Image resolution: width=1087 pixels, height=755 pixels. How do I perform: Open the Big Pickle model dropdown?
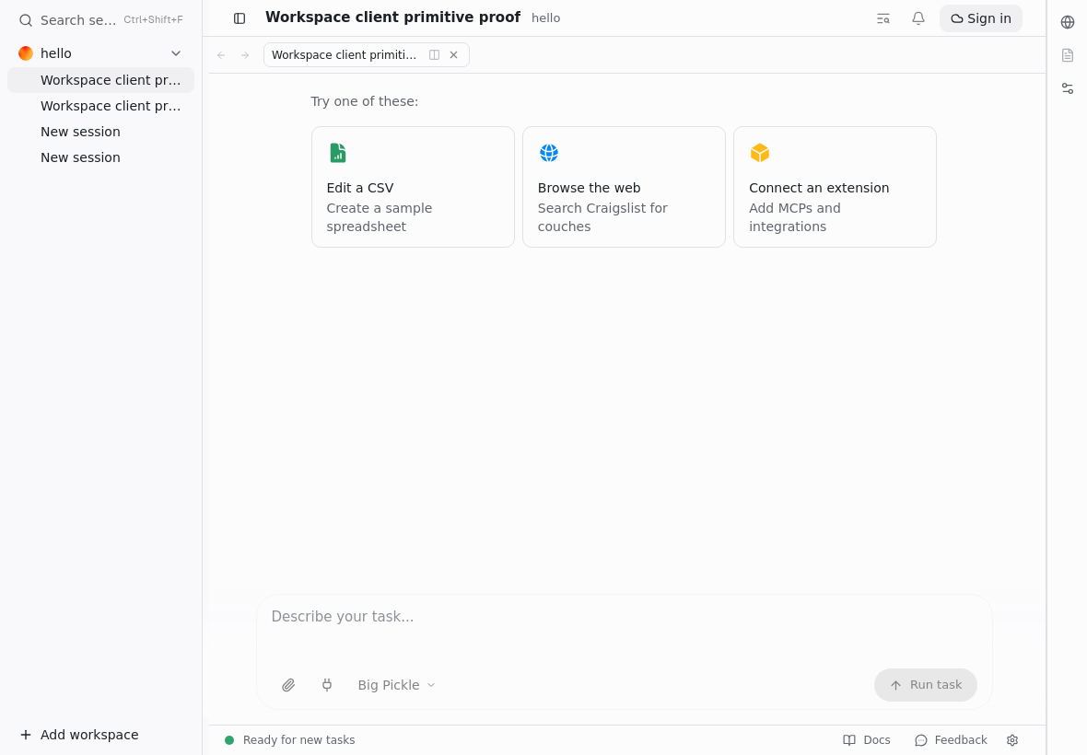[x=396, y=685]
